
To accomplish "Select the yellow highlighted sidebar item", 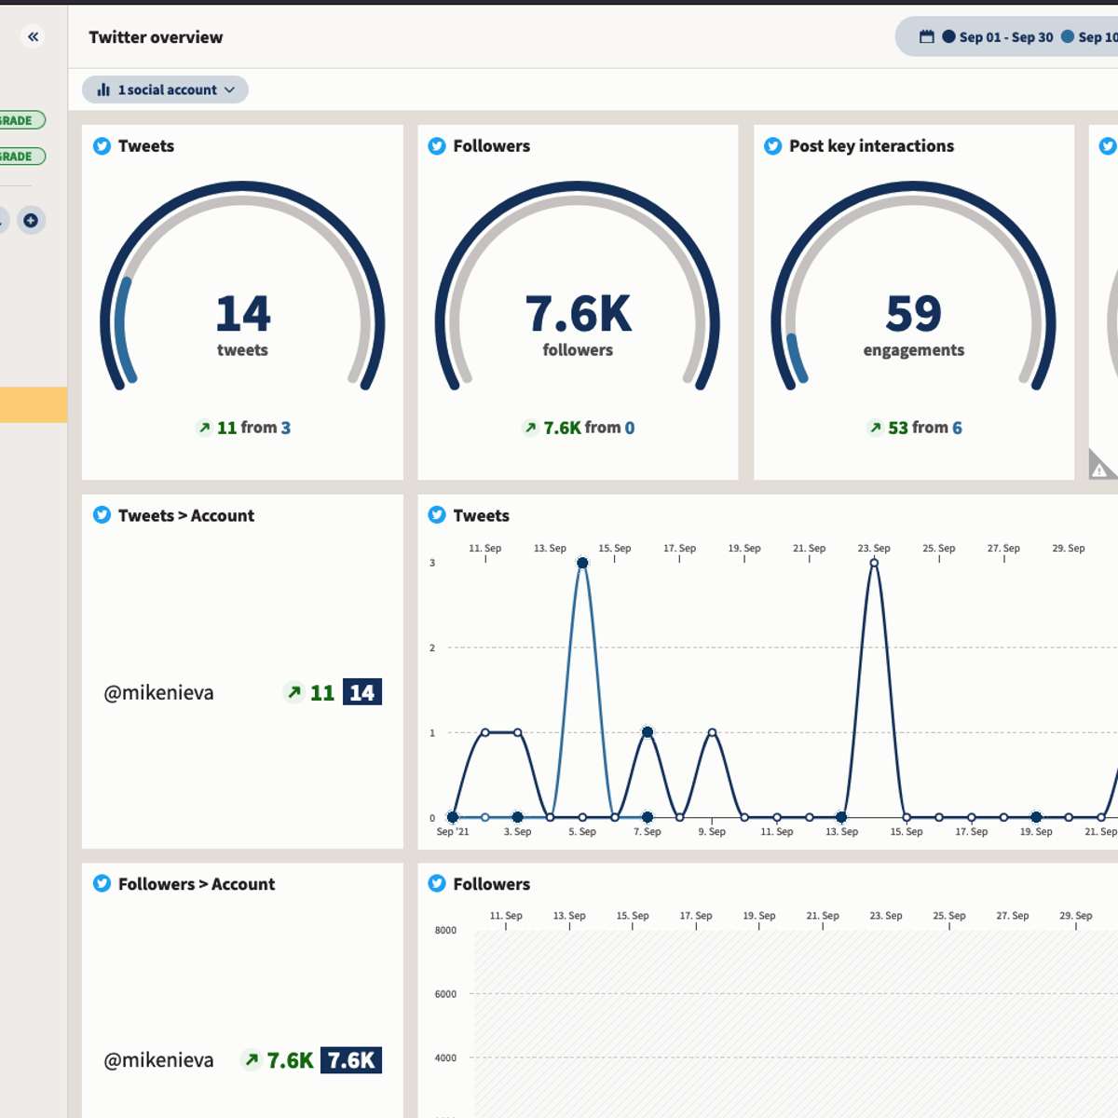I will pyautogui.click(x=34, y=405).
